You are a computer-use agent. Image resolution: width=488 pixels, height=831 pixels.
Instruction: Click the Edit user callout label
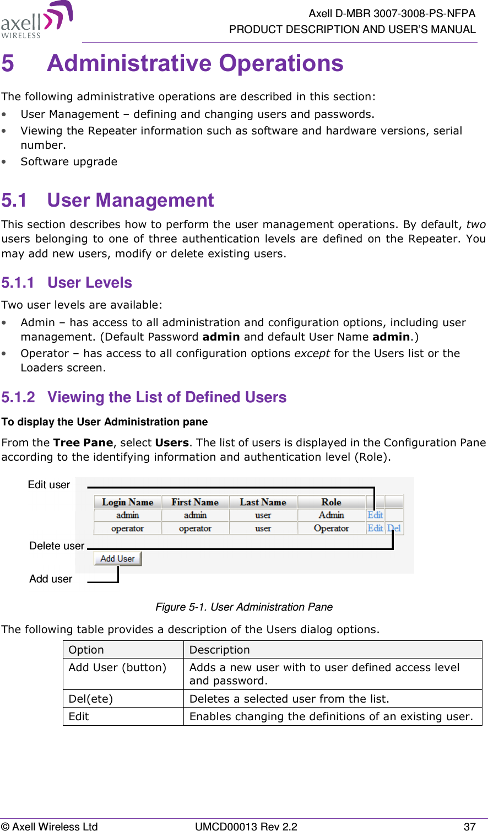[x=48, y=484]
